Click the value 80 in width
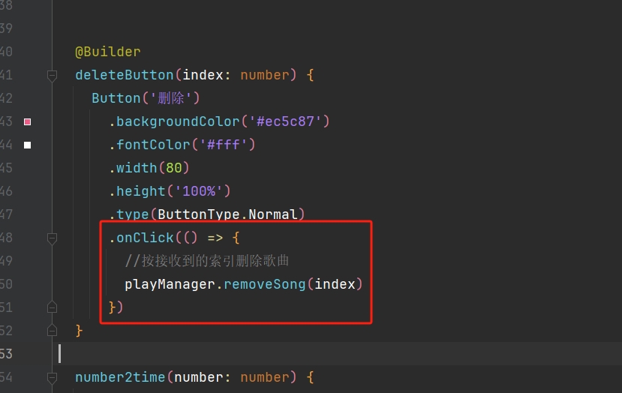This screenshot has width=622, height=393. coord(173,168)
